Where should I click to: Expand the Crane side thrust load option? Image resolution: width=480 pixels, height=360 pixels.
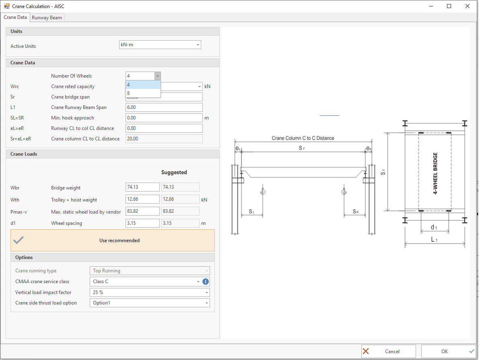(x=207, y=303)
